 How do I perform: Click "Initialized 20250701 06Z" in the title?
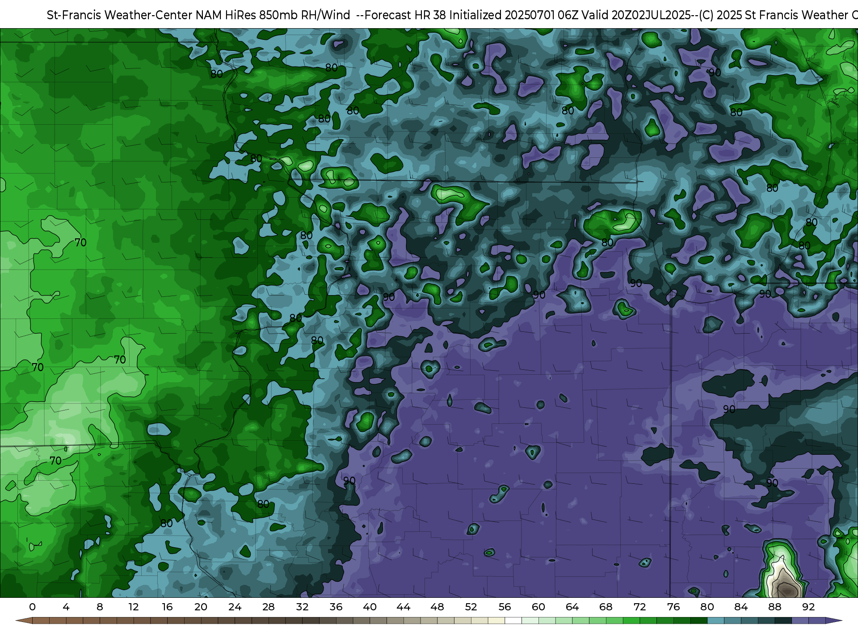coord(513,15)
